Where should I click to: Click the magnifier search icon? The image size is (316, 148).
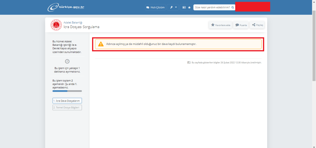tap(233, 7)
